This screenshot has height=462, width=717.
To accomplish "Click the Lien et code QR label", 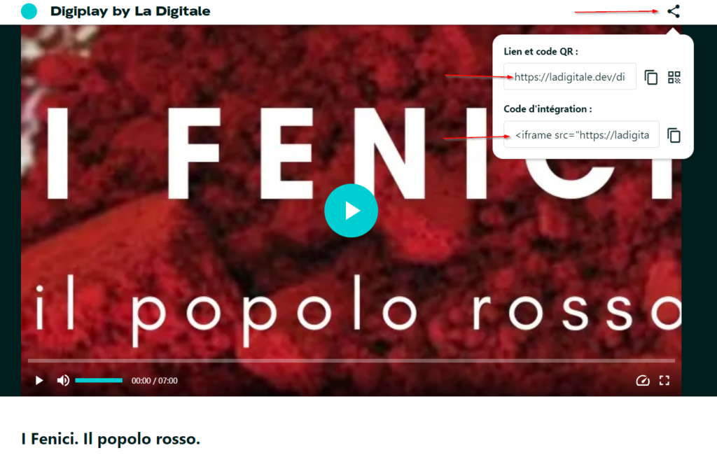I will coord(541,51).
